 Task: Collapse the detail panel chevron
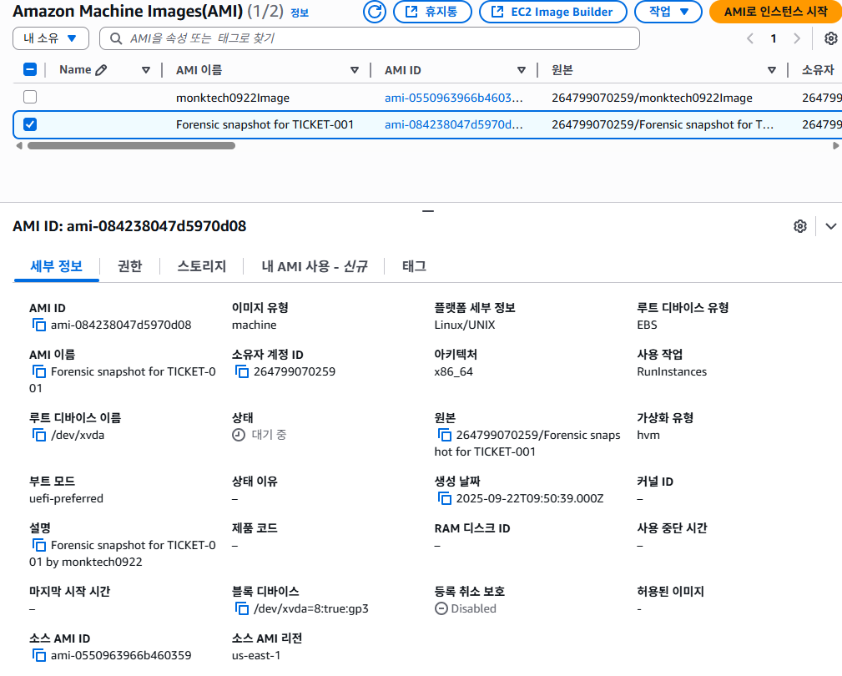[830, 226]
